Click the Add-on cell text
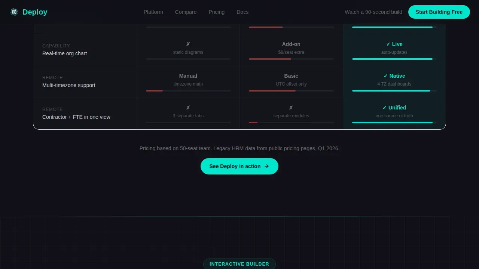479x269 pixels. [x=291, y=44]
